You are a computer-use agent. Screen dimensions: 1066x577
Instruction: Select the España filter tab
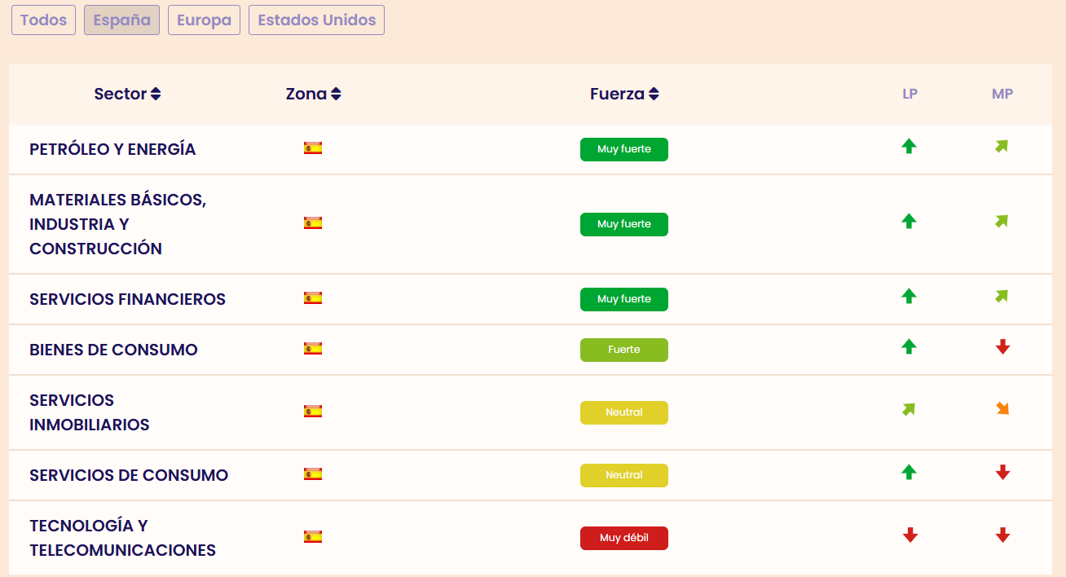pyautogui.click(x=121, y=20)
